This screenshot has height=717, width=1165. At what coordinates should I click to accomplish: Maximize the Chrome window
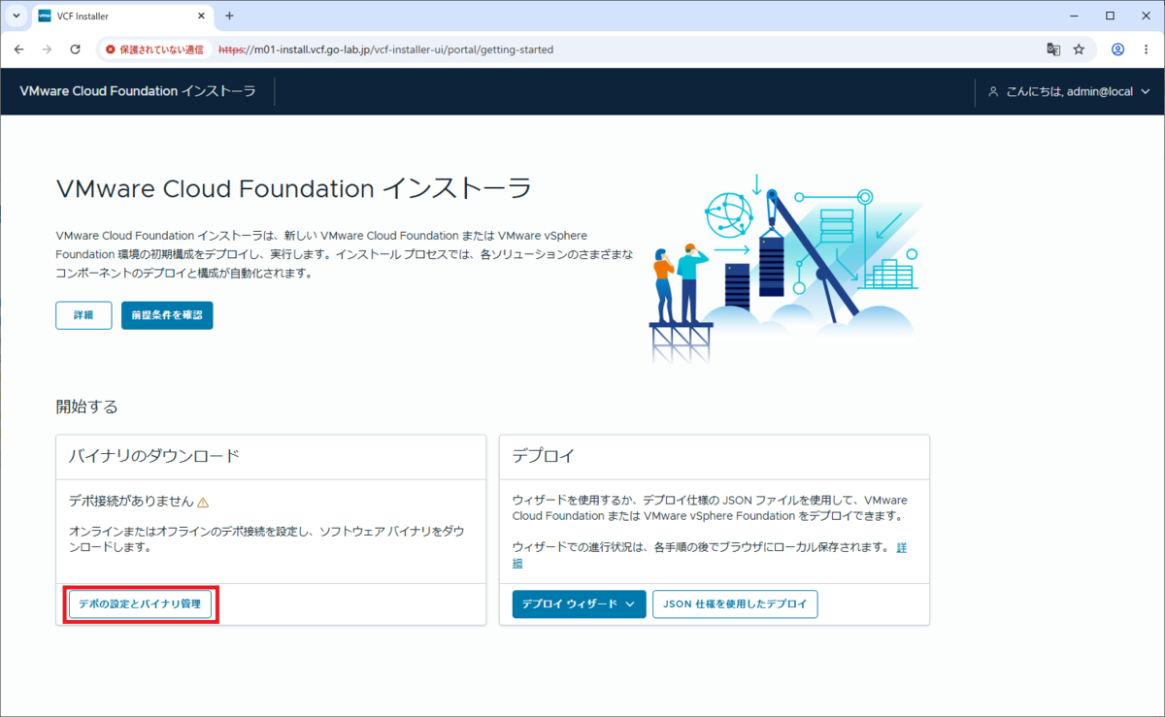[1110, 16]
